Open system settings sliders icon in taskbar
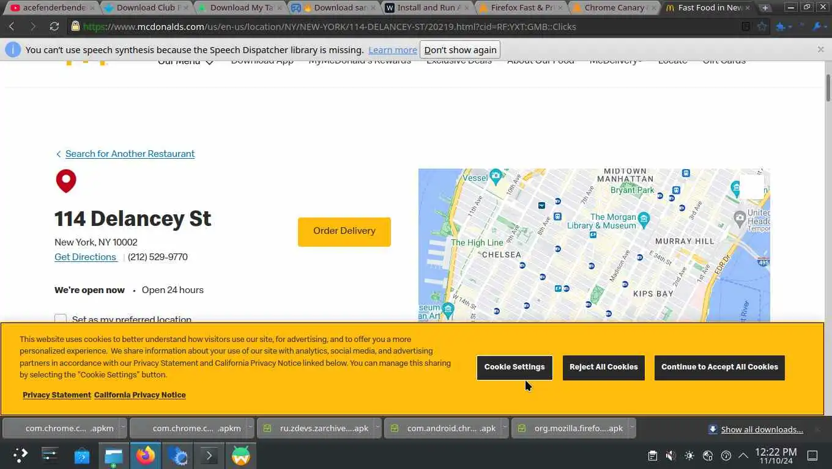Image resolution: width=832 pixels, height=469 pixels. click(x=50, y=456)
